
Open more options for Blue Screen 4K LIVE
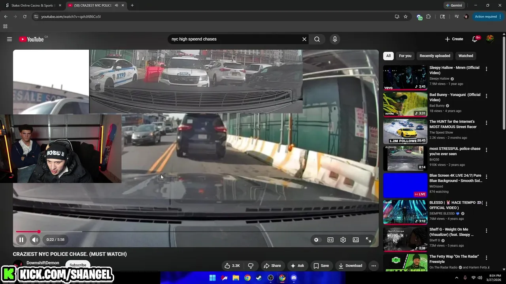pos(486,177)
